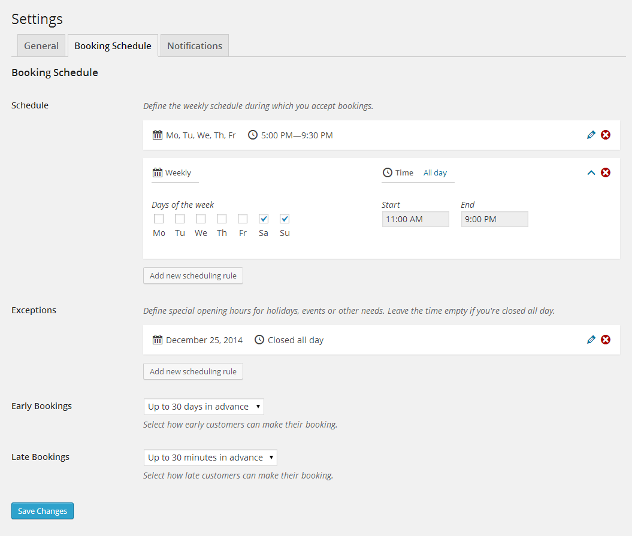Open the Early Bookings dropdown

click(204, 407)
